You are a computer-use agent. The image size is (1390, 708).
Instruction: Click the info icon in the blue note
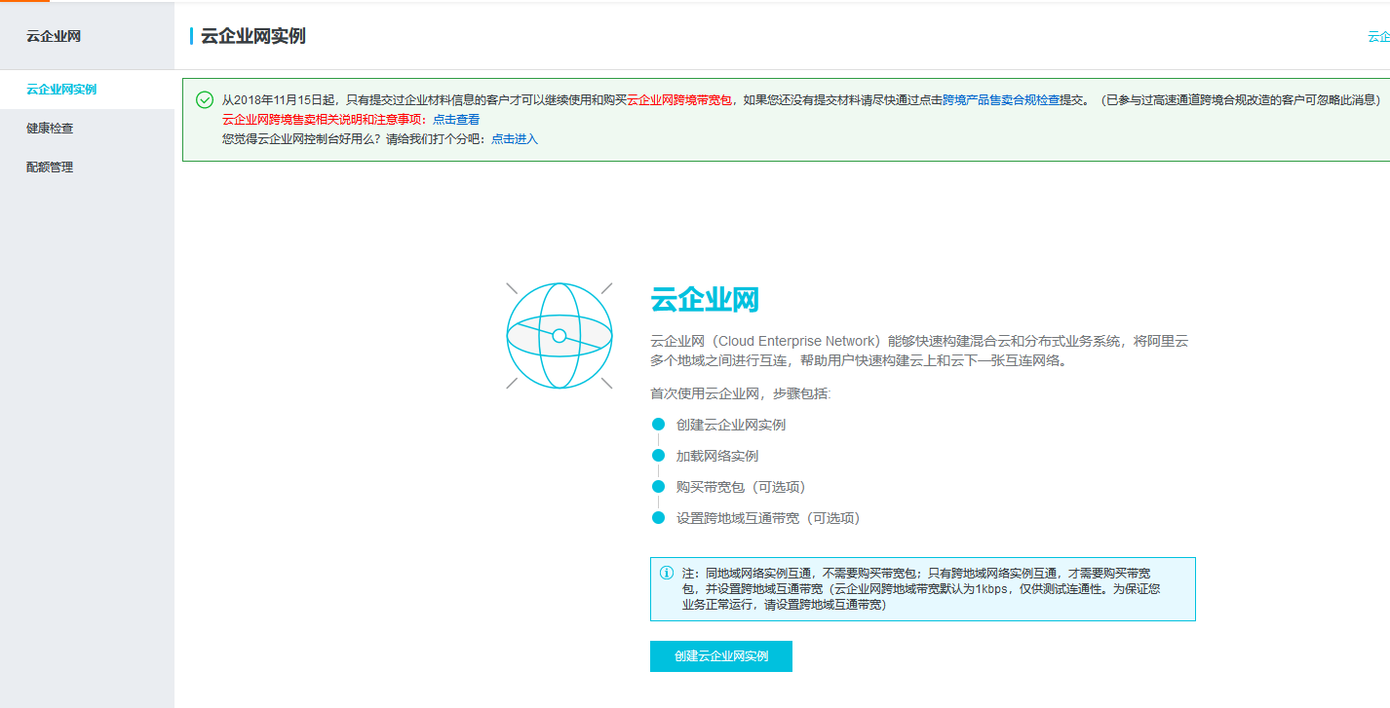(667, 573)
